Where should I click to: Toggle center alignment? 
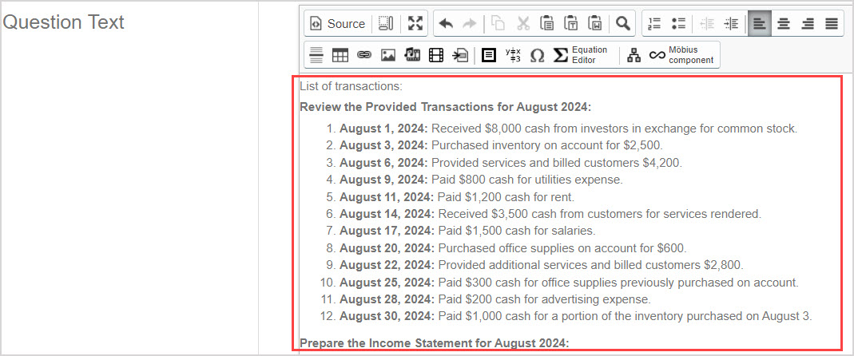[784, 24]
